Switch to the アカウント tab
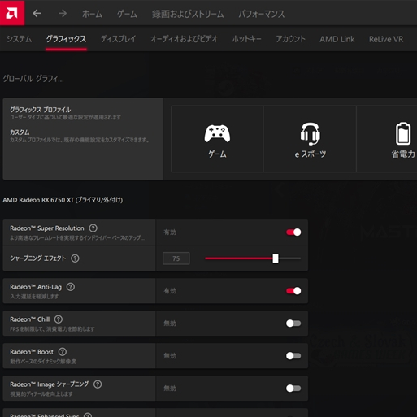This screenshot has height=417, width=417. tap(290, 39)
